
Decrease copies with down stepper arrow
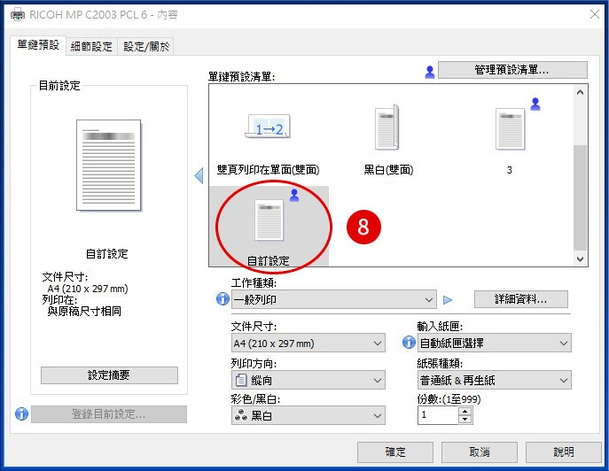click(x=465, y=420)
